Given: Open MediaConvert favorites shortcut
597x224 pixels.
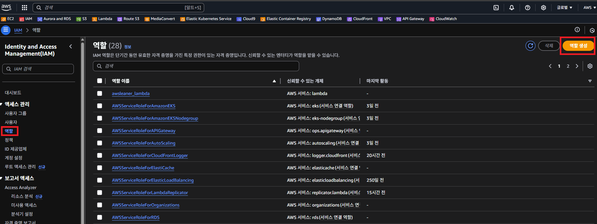Looking at the screenshot, I should pyautogui.click(x=160, y=19).
